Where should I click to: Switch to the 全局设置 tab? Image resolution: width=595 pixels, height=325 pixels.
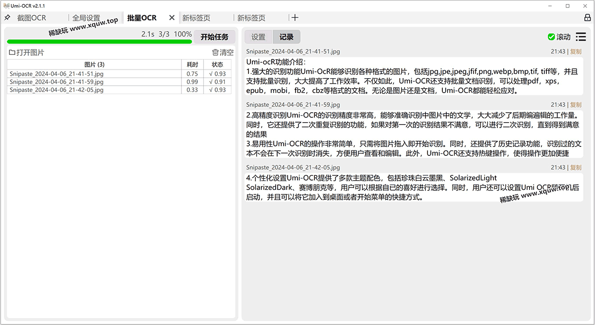(86, 18)
